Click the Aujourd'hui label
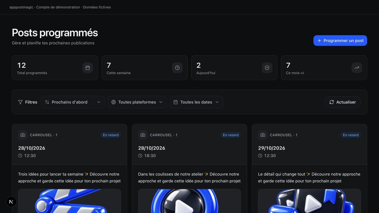This screenshot has height=213, width=379. (x=206, y=73)
